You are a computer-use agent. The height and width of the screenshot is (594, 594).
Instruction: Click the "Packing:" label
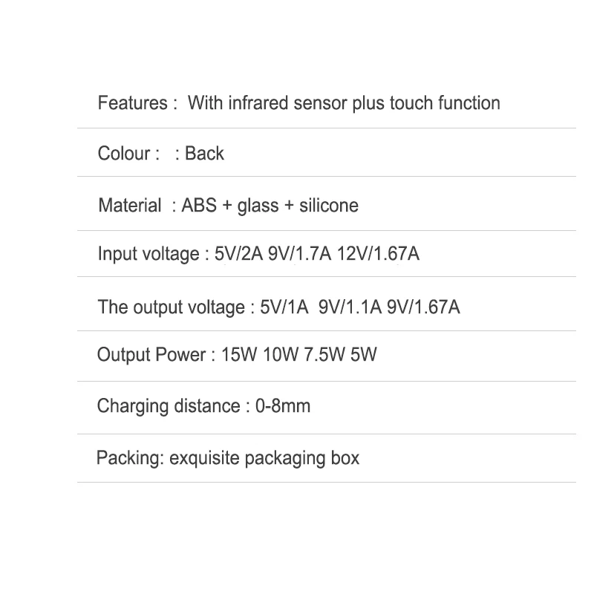(x=130, y=458)
